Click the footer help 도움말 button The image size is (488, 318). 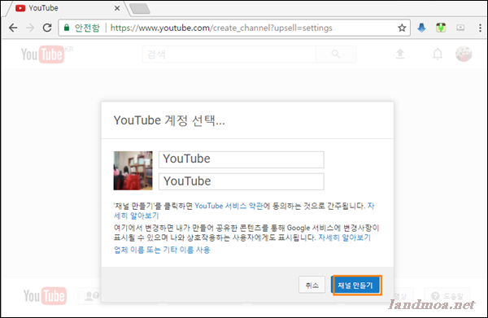[447, 295]
